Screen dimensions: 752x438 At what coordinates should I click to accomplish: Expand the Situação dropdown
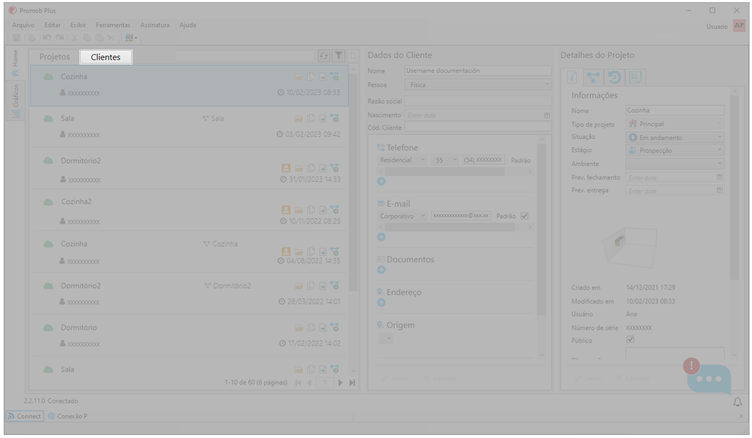674,137
